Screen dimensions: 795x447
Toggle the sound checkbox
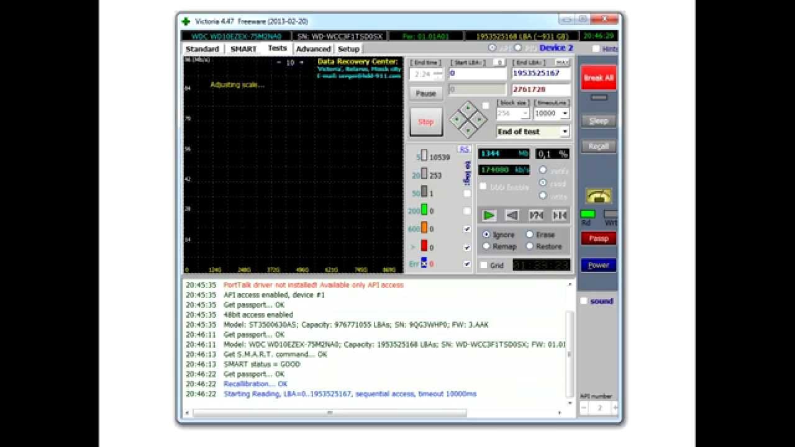584,301
